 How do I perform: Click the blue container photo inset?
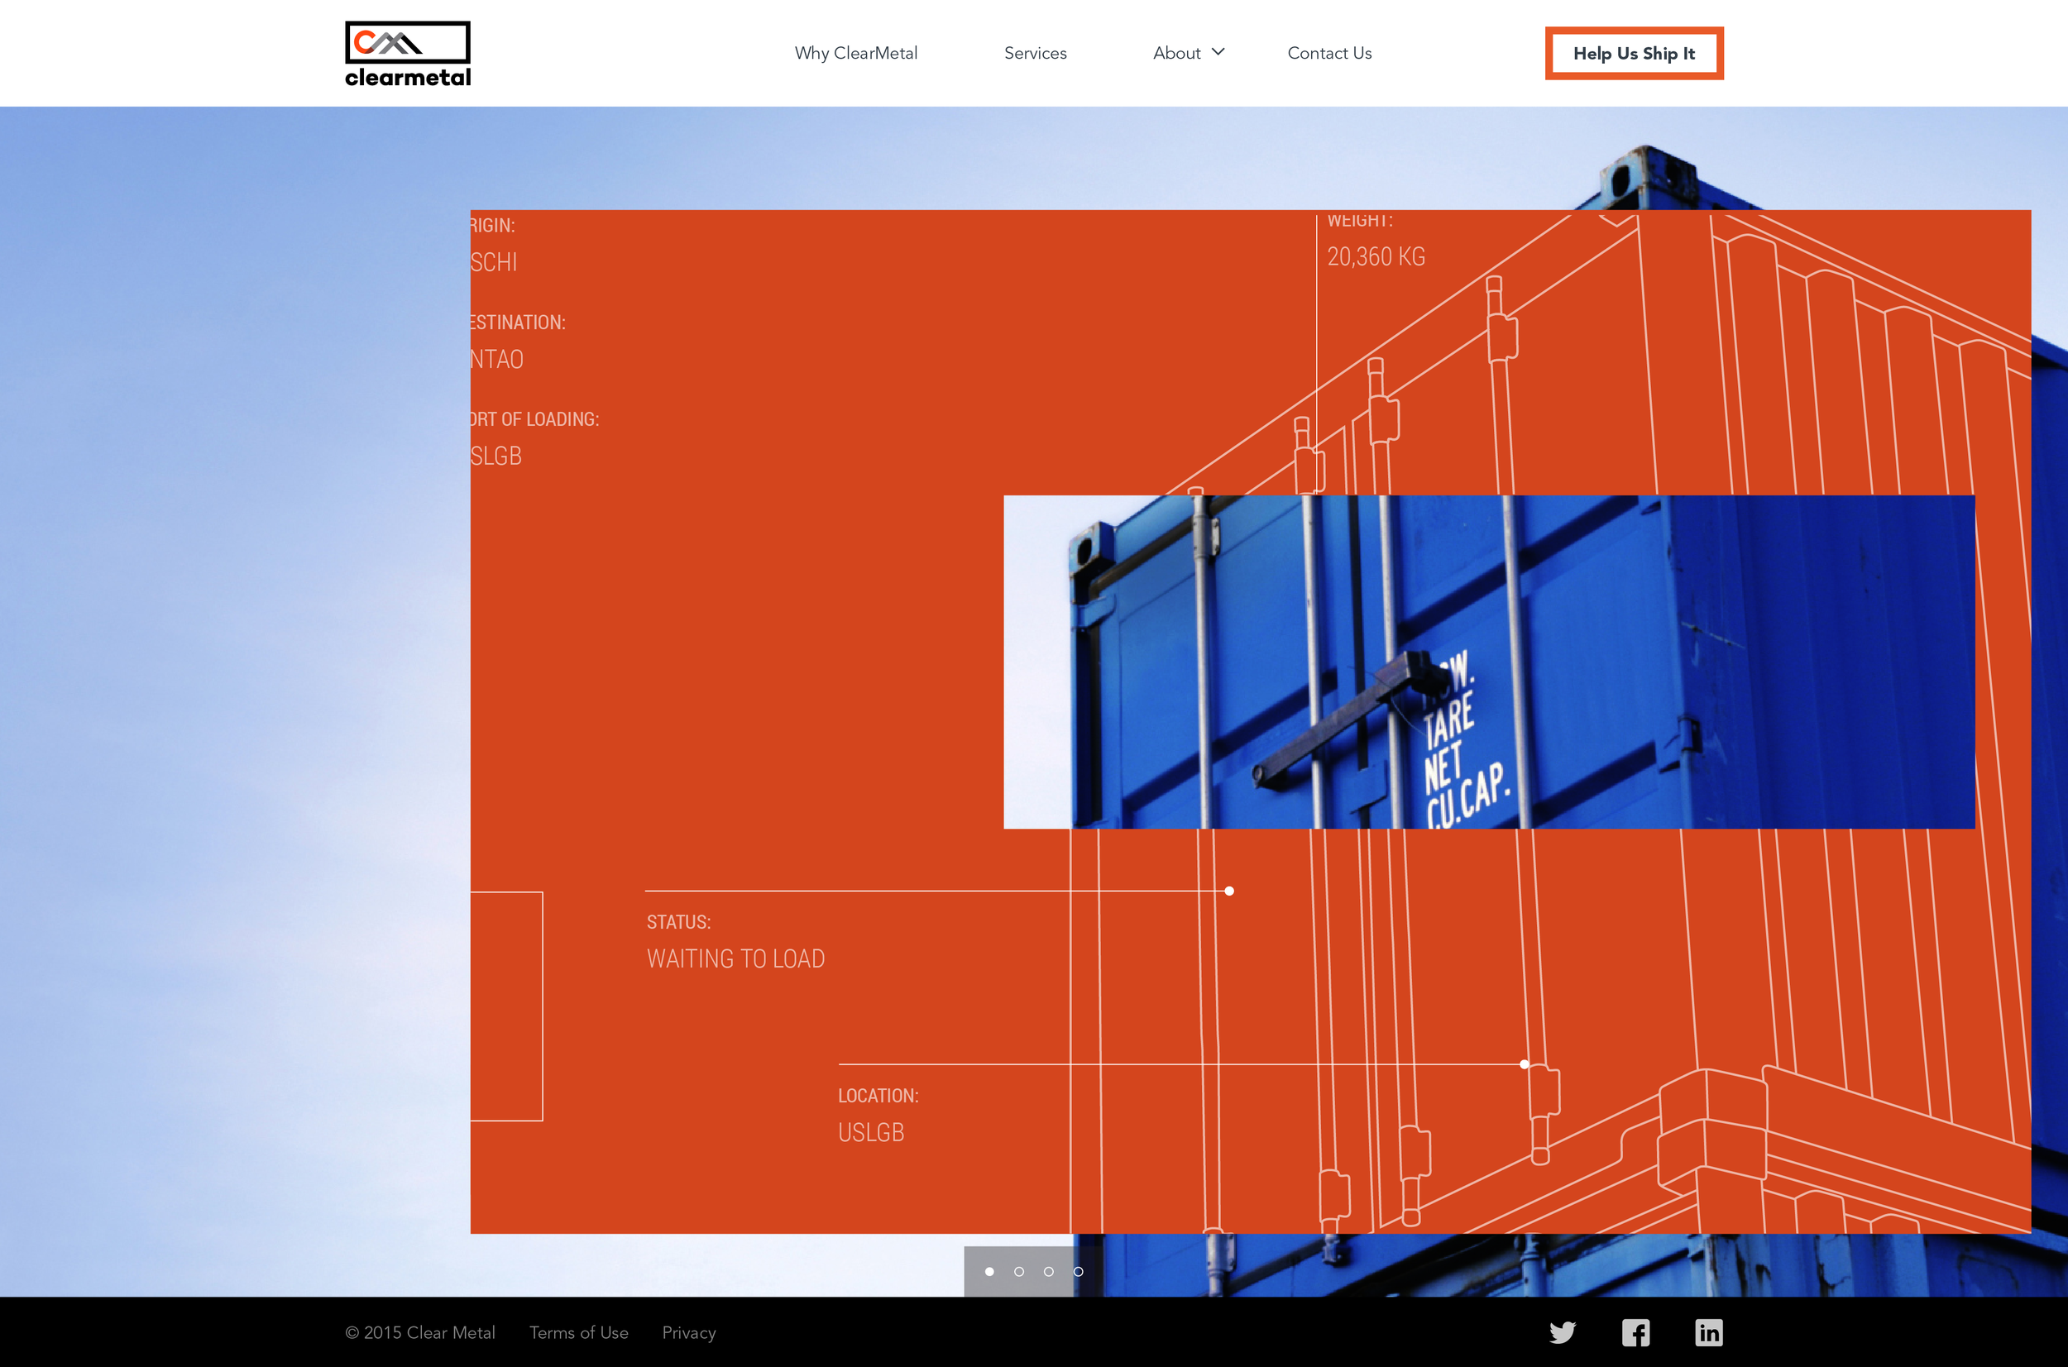click(x=1489, y=662)
